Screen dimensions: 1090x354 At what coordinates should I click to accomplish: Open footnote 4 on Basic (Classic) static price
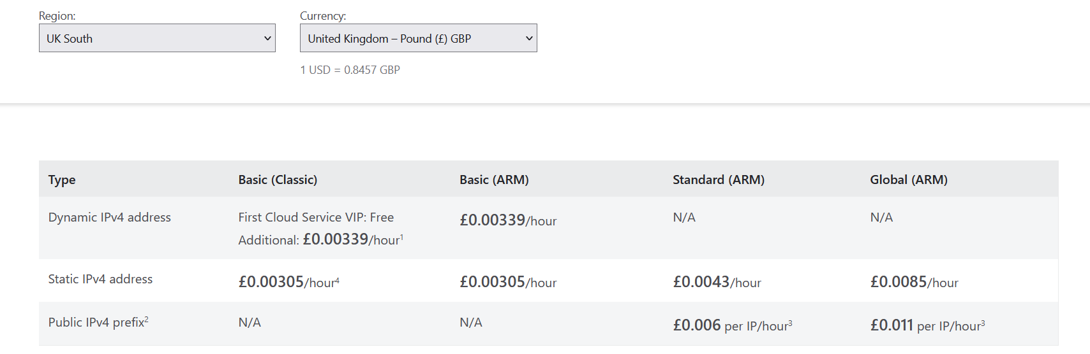[x=337, y=280]
